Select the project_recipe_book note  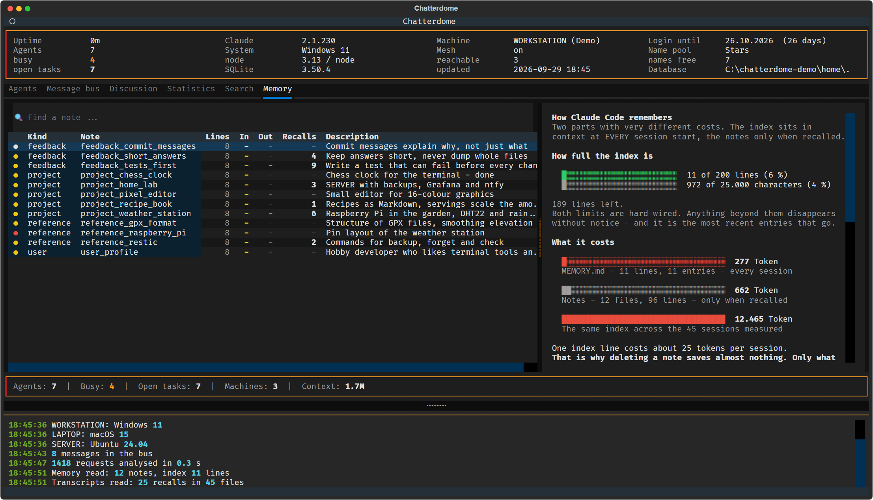[x=273, y=204]
